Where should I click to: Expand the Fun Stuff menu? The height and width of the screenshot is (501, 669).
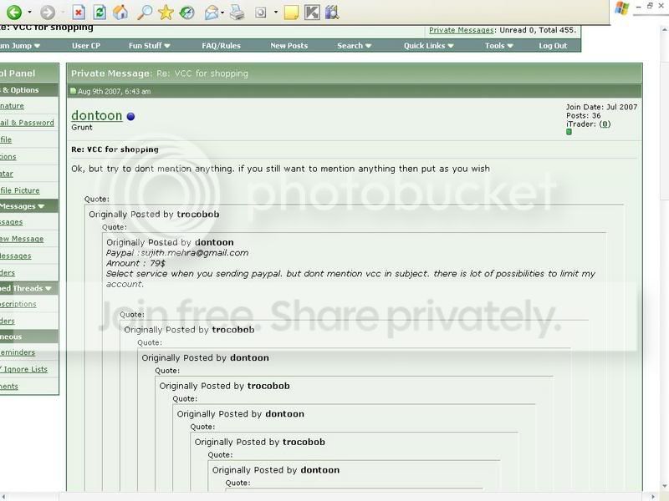click(x=150, y=46)
